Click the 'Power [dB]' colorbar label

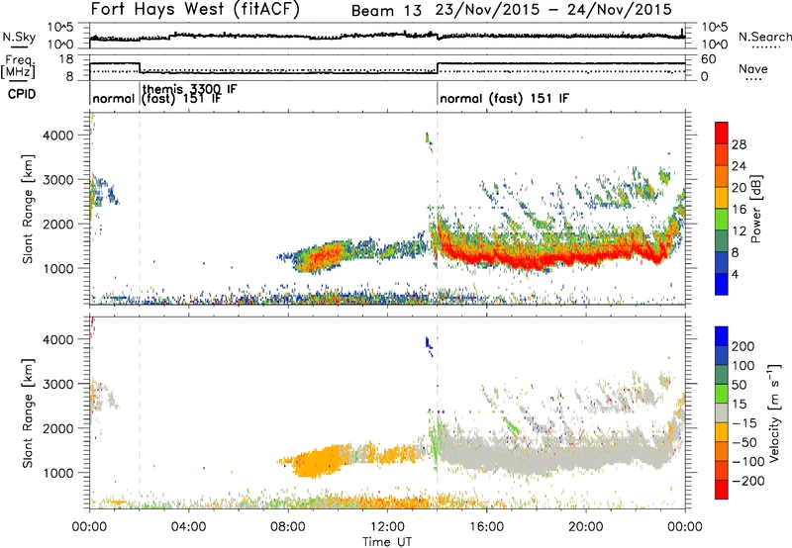[756, 209]
